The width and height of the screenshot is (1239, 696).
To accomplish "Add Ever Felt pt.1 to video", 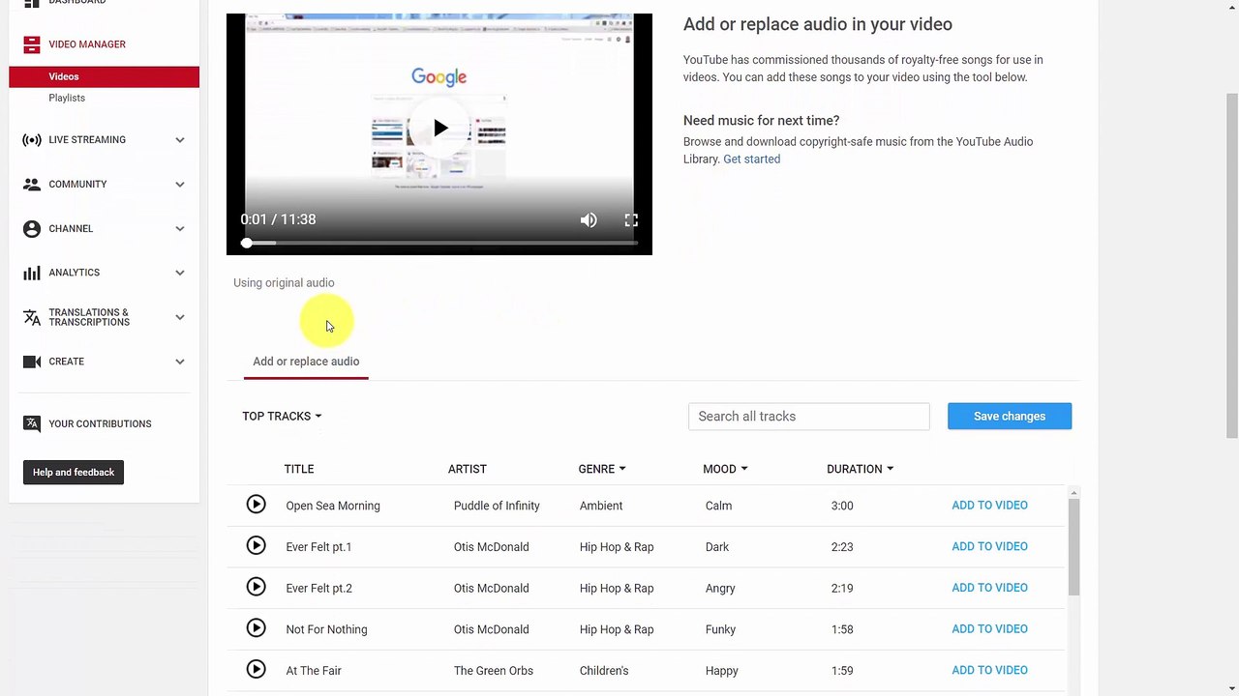I will pos(989,546).
